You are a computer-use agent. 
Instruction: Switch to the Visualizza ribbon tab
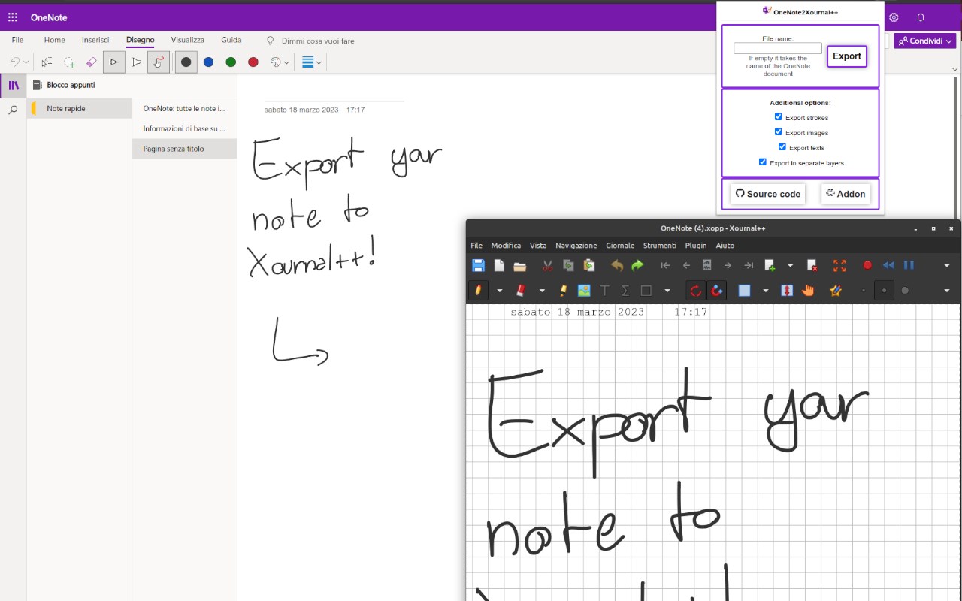(187, 40)
